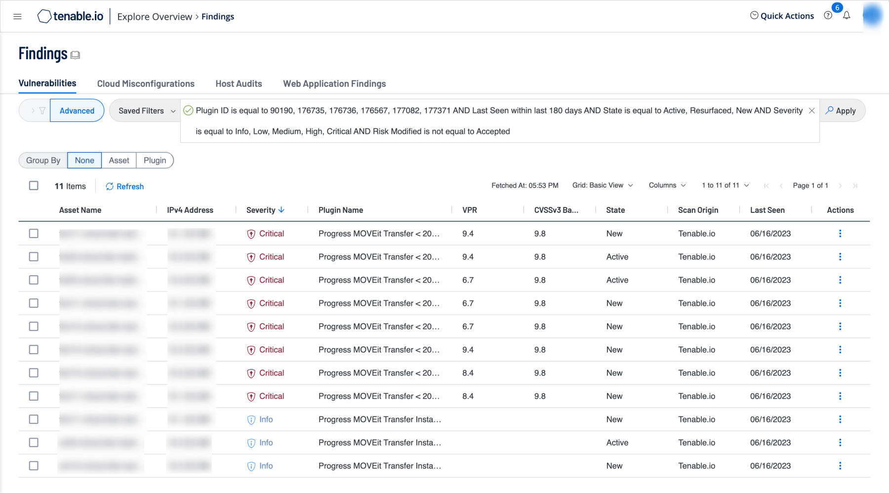Click the Findings documentation book icon
This screenshot has height=493, width=889.
[75, 55]
